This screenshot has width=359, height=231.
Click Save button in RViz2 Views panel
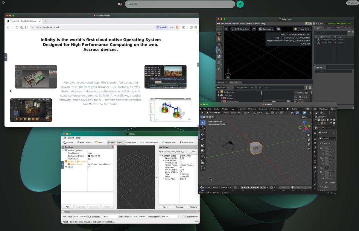coord(165,207)
